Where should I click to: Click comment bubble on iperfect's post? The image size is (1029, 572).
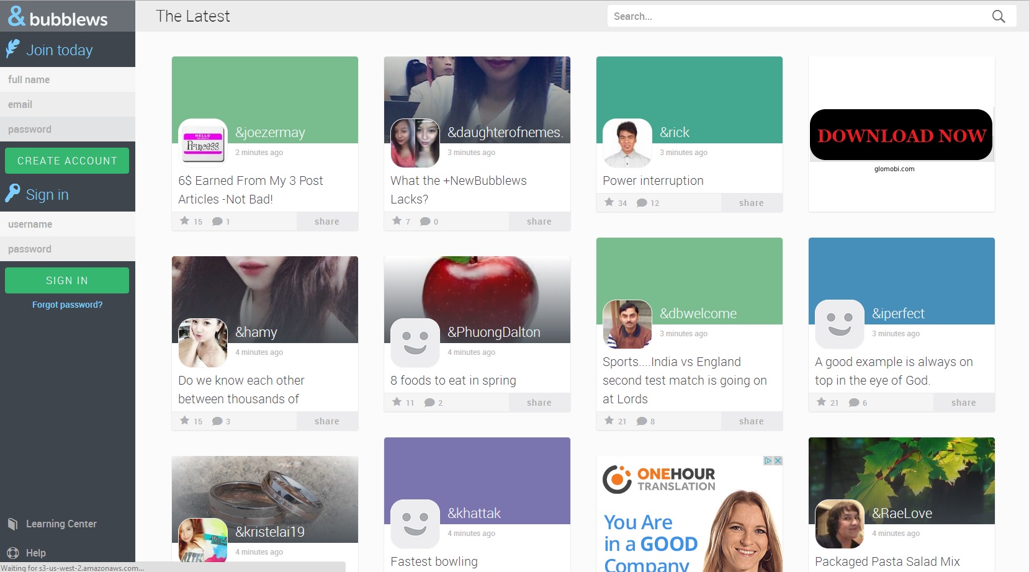click(x=854, y=402)
